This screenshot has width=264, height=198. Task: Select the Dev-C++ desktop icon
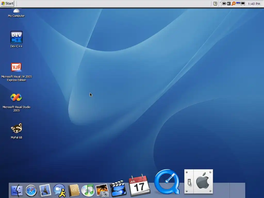pos(16,37)
